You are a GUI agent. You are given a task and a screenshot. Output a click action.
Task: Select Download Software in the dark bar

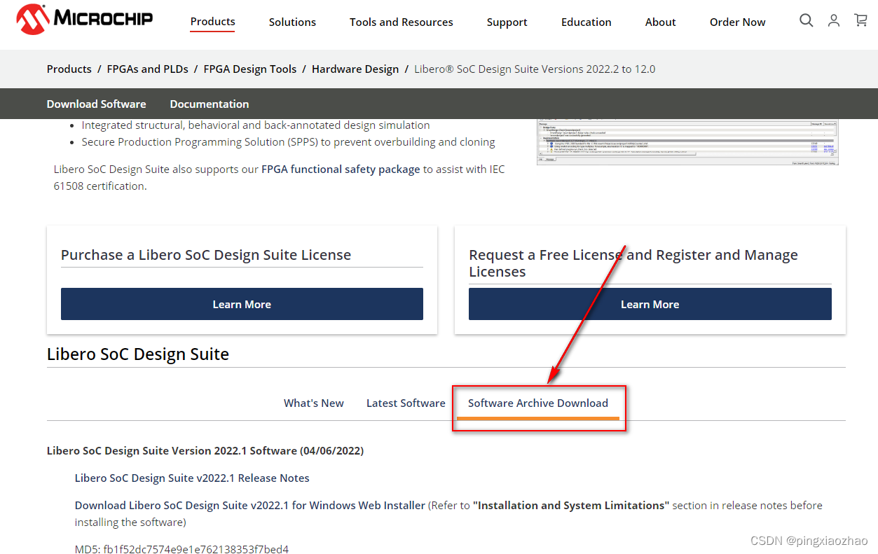97,104
